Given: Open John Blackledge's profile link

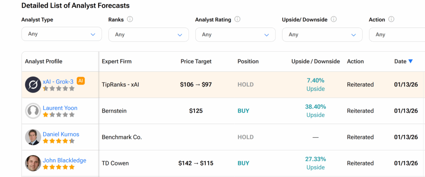Looking at the screenshot, I should (64, 160).
